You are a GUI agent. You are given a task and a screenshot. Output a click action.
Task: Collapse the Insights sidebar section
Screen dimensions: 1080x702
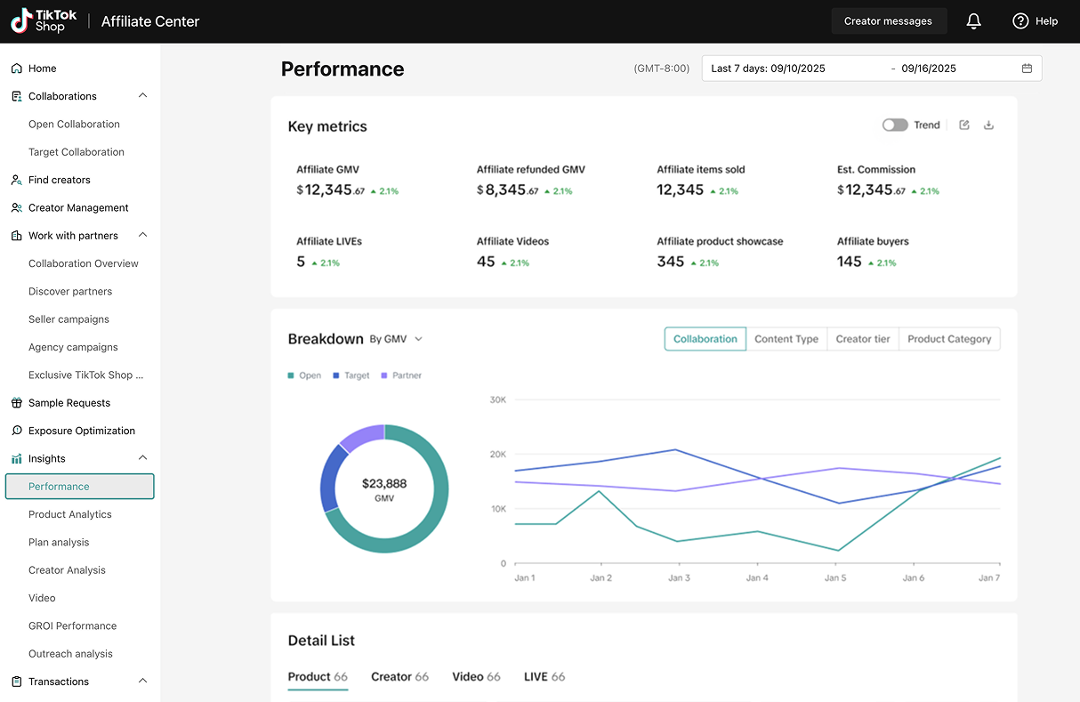[x=142, y=458]
